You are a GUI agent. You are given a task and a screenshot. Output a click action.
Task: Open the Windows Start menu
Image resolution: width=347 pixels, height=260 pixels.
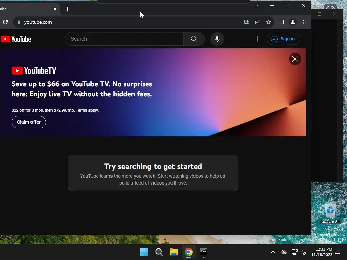144,252
